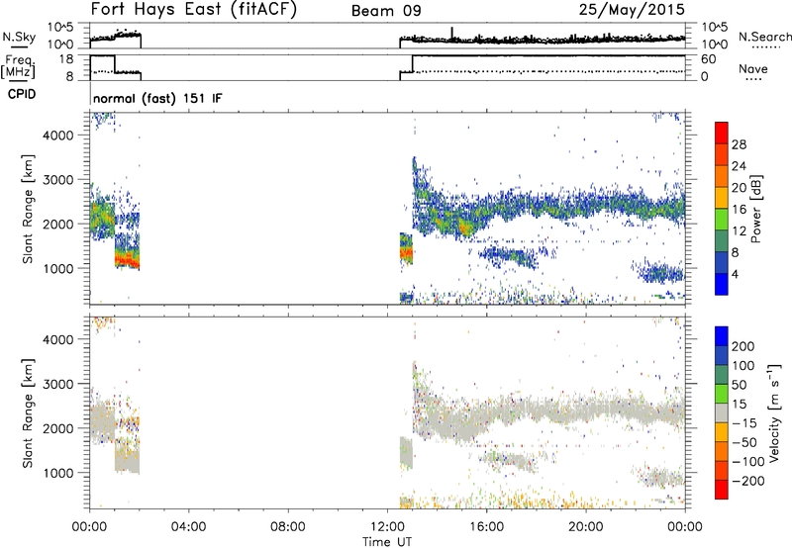This screenshot has width=792, height=548.
Task: Click the "100" label on Velocity scale
Action: 743,366
